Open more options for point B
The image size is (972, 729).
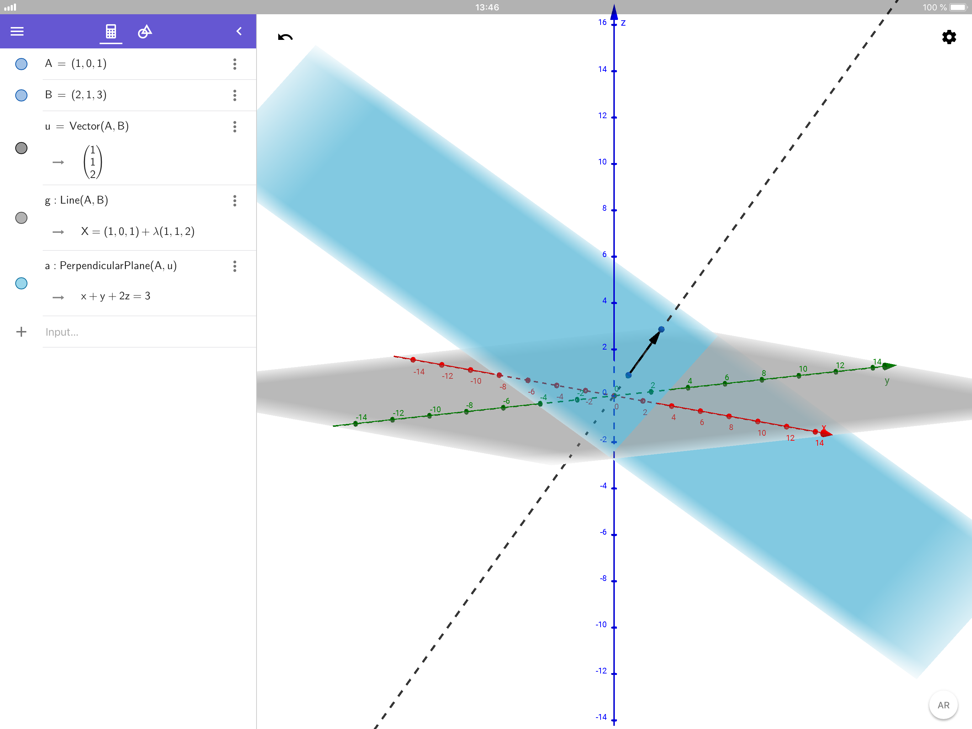point(235,95)
